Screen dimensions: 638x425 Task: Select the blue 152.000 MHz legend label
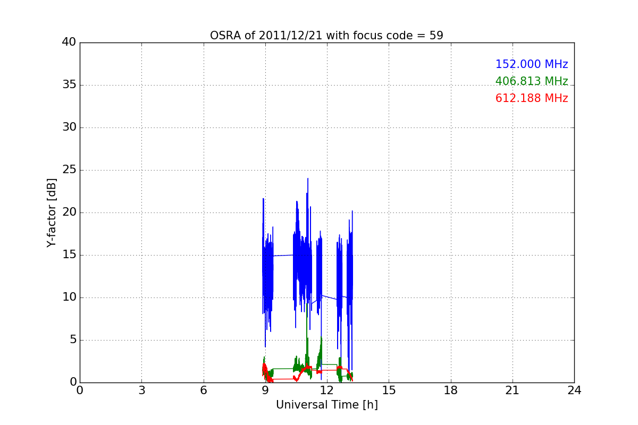[x=532, y=64]
